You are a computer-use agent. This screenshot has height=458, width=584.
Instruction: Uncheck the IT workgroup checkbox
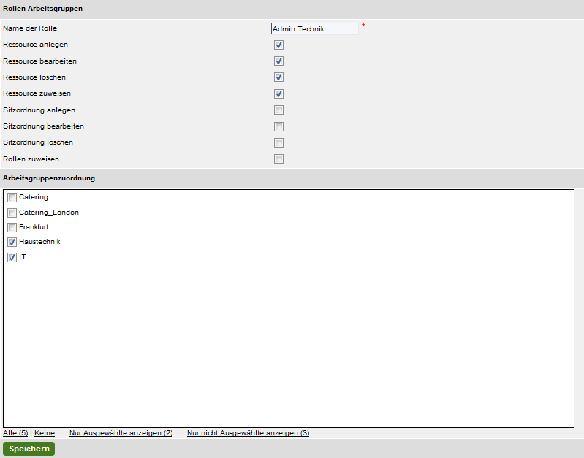click(12, 257)
